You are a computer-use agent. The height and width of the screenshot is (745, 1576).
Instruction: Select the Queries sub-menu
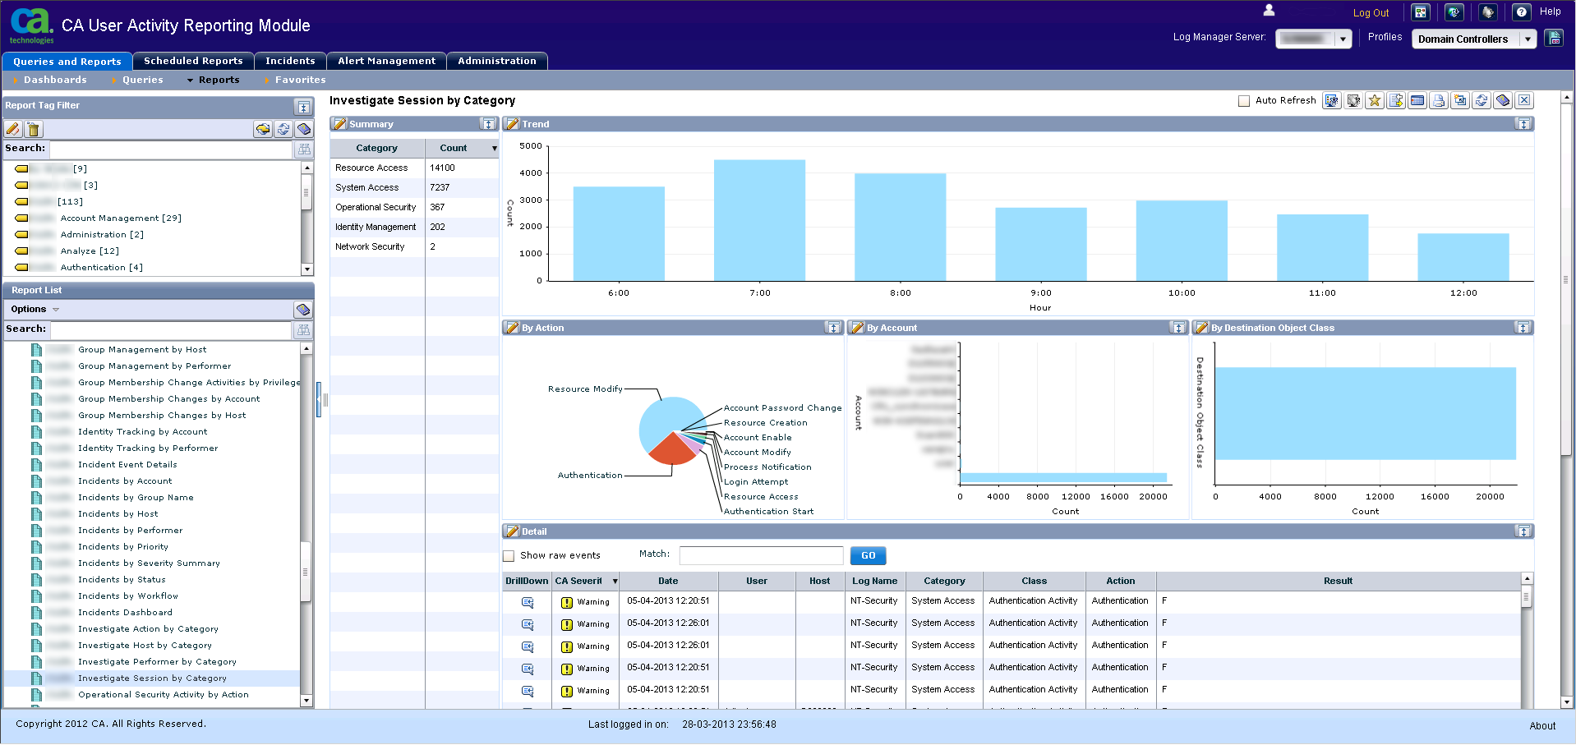[x=143, y=80]
